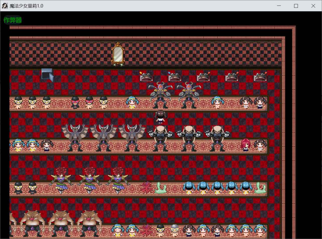Open the steel safe box

tap(47, 74)
